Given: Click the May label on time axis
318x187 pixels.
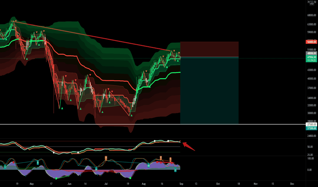Looking at the screenshot, I should tap(32, 184).
